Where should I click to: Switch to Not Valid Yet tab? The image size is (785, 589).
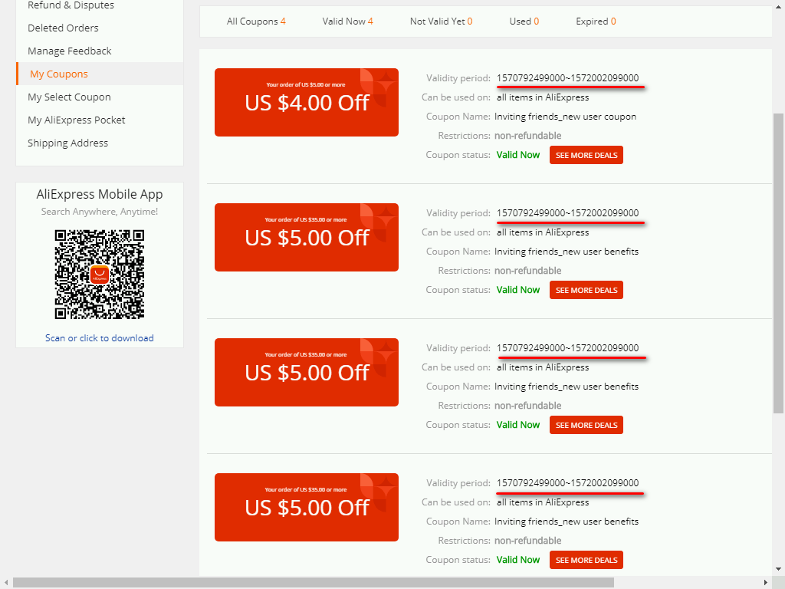441,21
